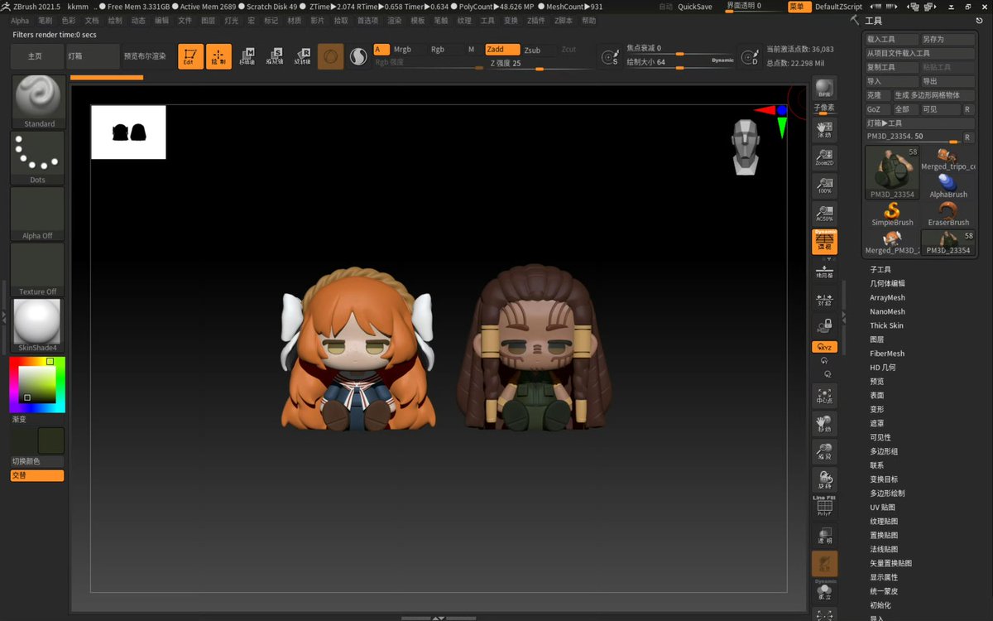
Task: Toggle Dynamic perspective (透视) view
Action: tap(824, 242)
